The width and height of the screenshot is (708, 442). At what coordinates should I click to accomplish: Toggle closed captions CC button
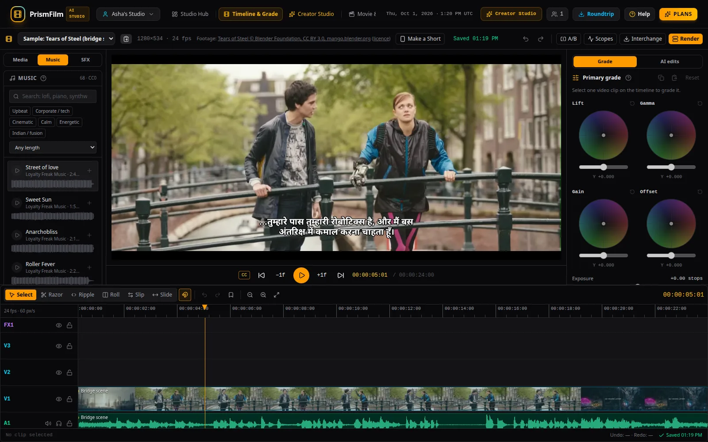coord(244,275)
